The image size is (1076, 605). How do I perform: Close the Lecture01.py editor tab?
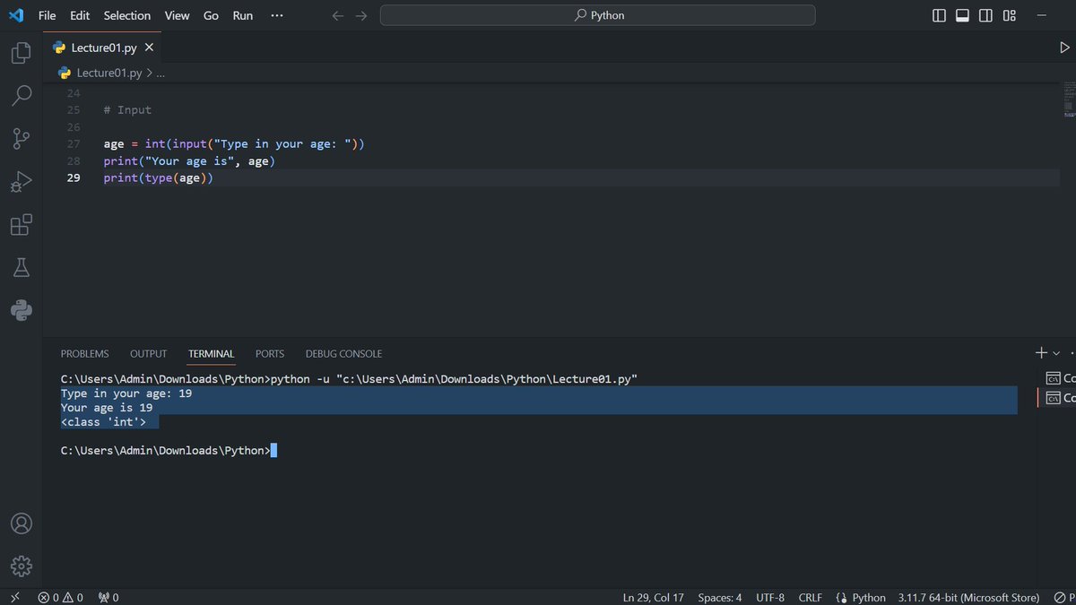tap(149, 48)
